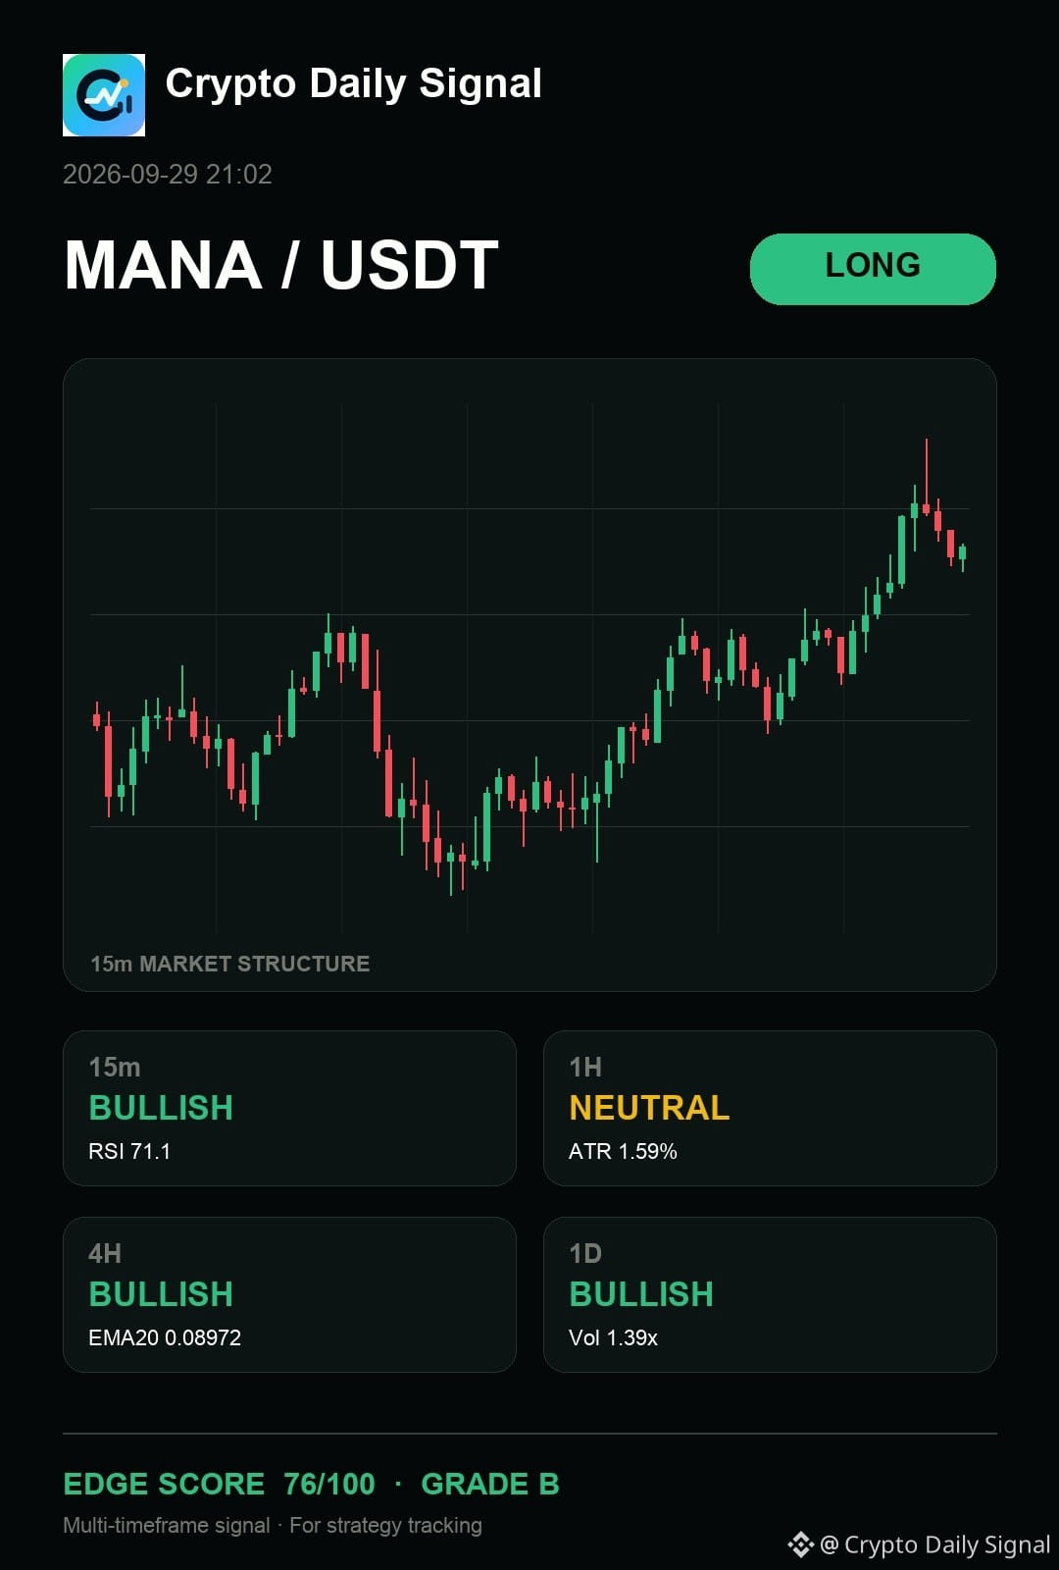Tap the green LONG signal badge

tap(873, 269)
